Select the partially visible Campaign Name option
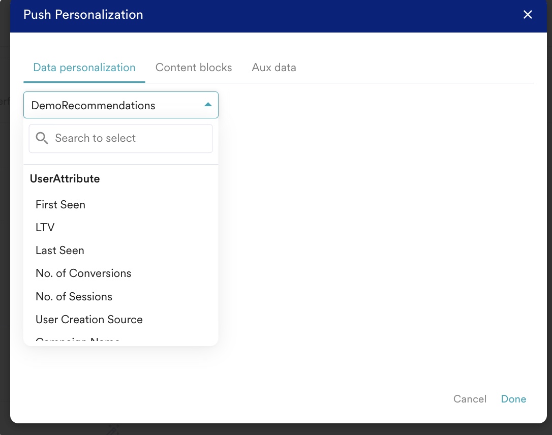The height and width of the screenshot is (435, 552). click(x=77, y=340)
